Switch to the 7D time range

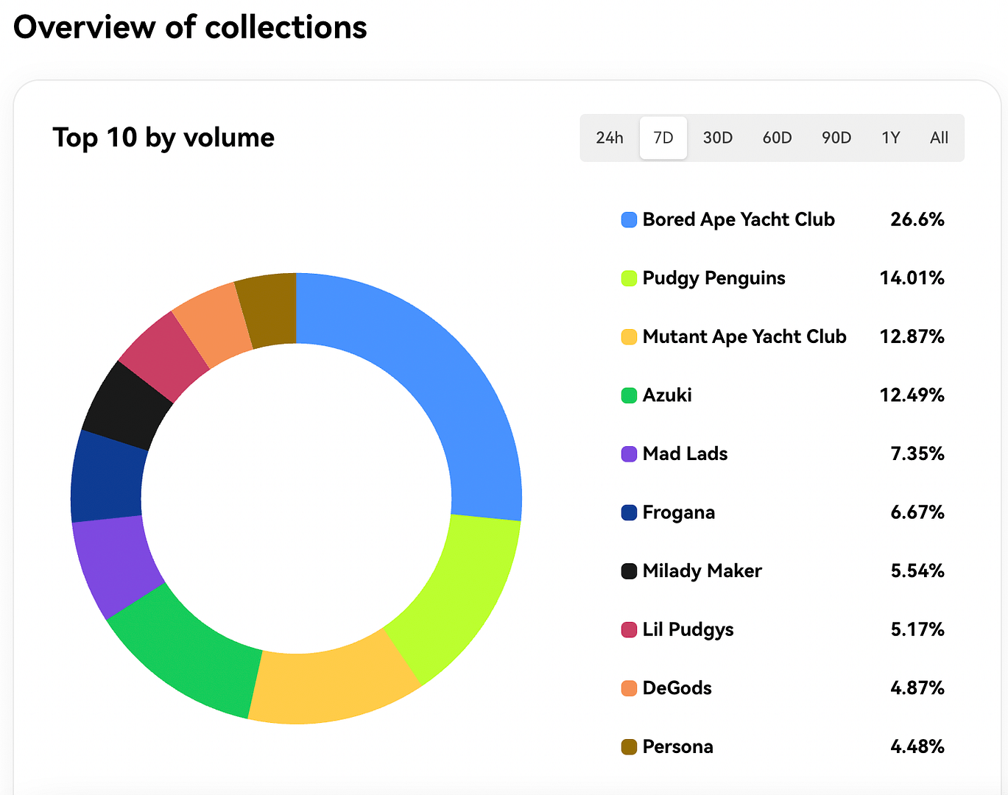point(663,138)
